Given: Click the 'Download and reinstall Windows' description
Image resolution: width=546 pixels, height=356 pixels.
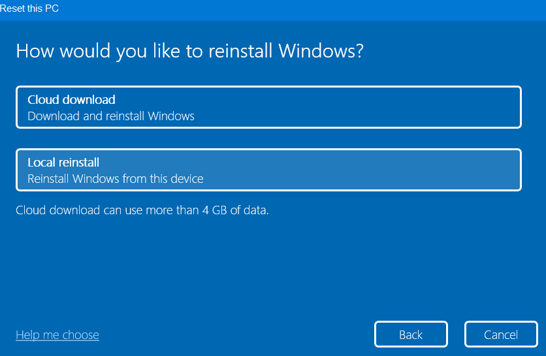Looking at the screenshot, I should (111, 116).
